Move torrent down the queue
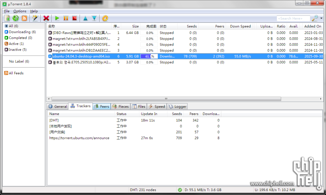Image resolution: width=326 pixels, height=195 pixels. (94, 18)
